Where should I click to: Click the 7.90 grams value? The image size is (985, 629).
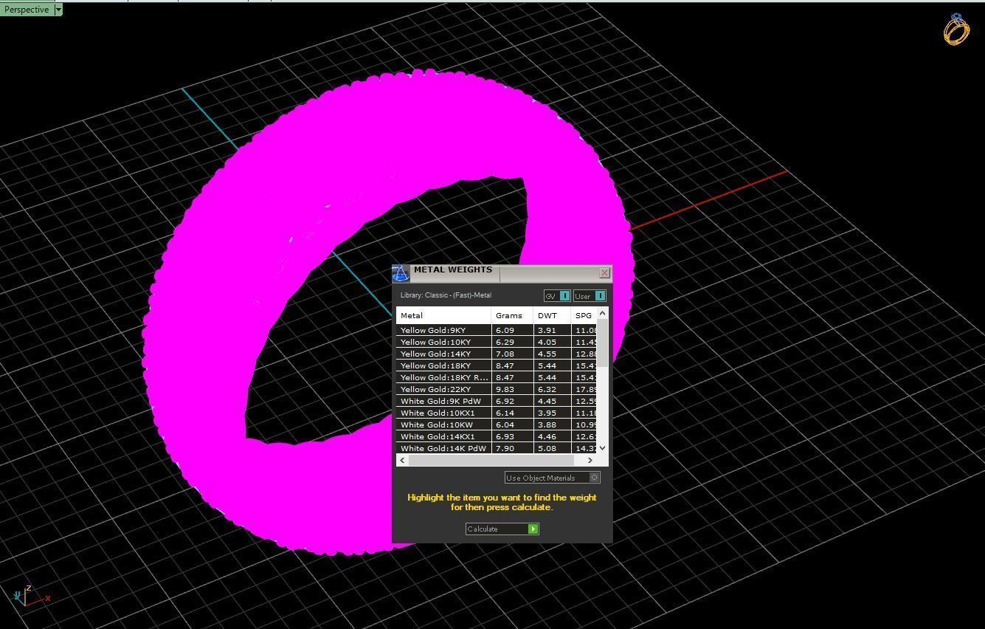(x=505, y=448)
